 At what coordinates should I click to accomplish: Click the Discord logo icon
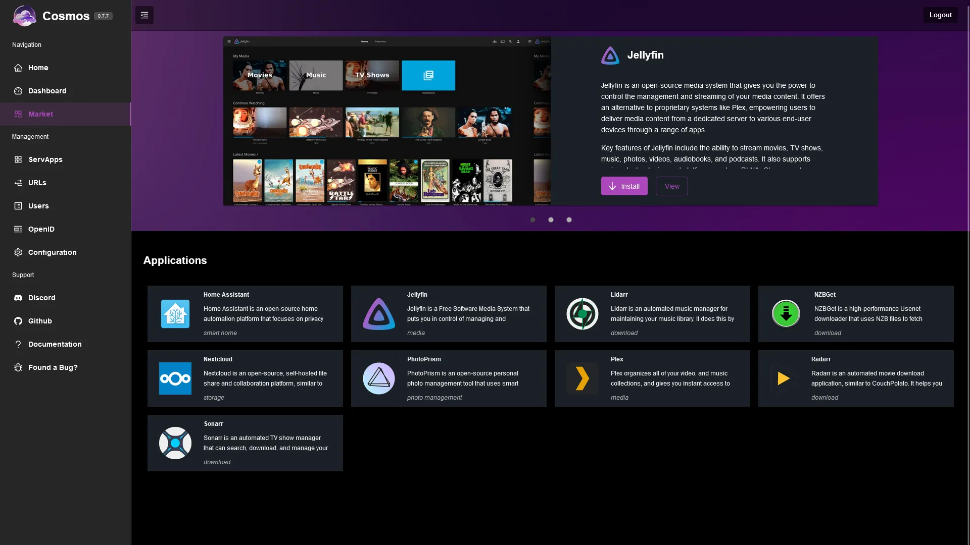coord(18,298)
